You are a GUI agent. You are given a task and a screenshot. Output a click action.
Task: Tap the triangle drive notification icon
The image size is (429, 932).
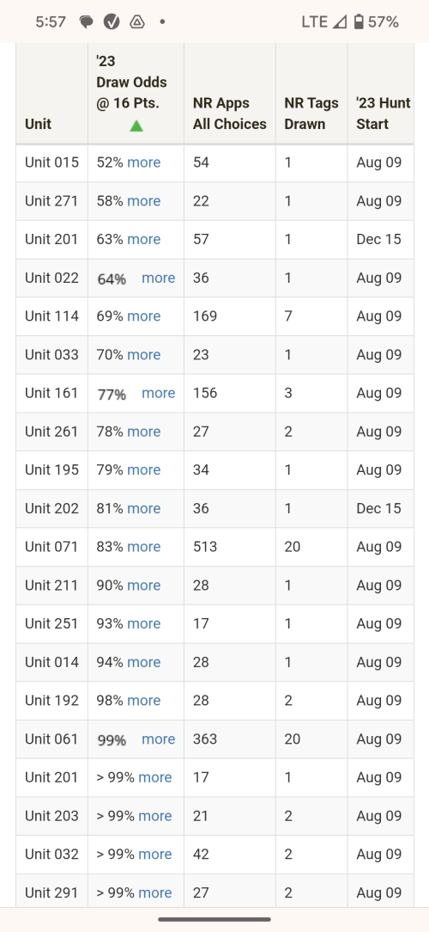[137, 22]
